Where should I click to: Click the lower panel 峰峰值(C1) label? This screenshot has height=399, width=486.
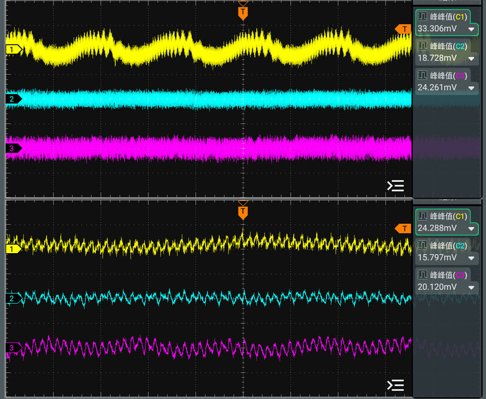449,216
